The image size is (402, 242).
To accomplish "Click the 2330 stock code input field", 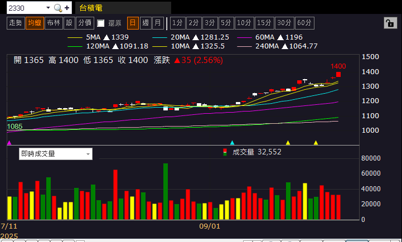I will coord(26,8).
